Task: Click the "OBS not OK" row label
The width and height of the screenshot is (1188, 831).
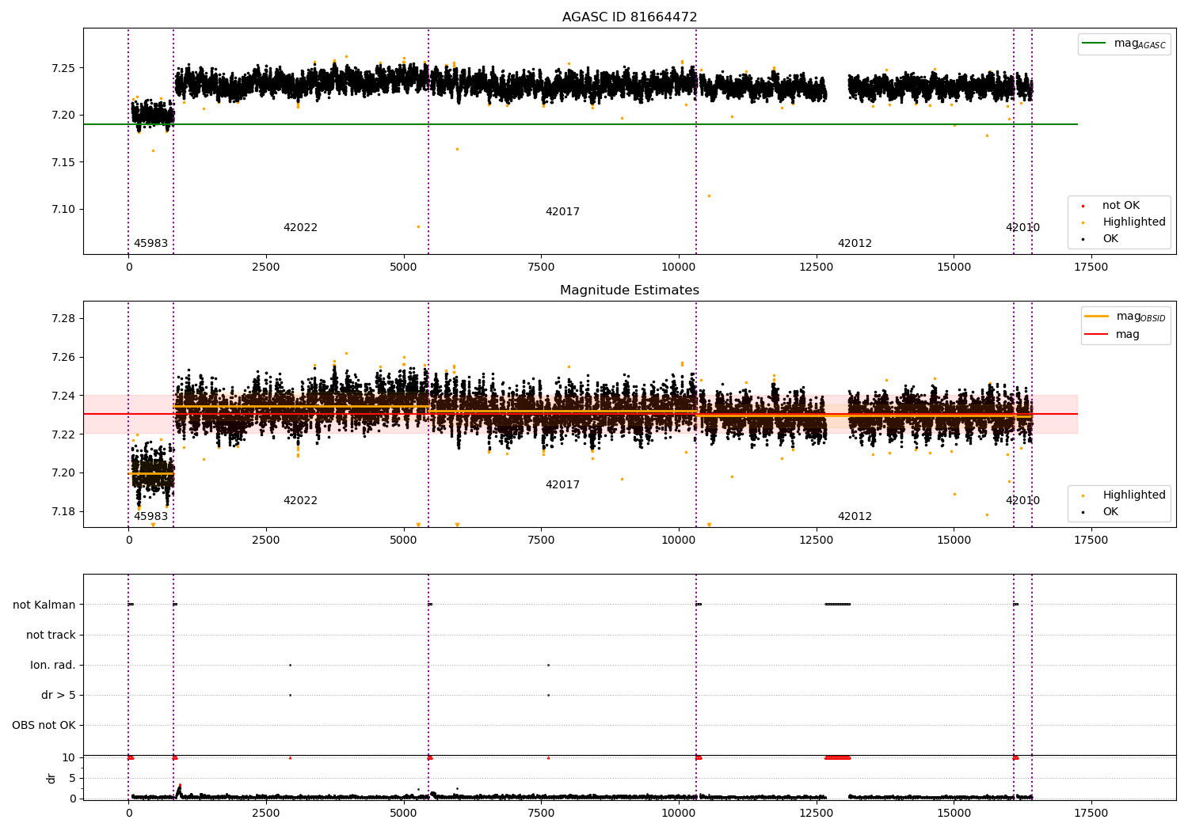Action: click(x=44, y=725)
